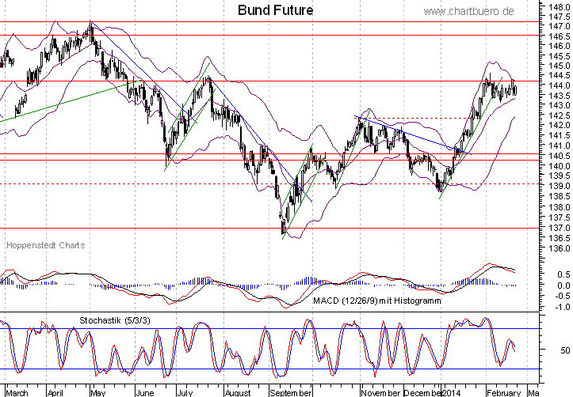The width and height of the screenshot is (573, 397).
Task: Click the 'February' month label on axis
Action: (503, 393)
